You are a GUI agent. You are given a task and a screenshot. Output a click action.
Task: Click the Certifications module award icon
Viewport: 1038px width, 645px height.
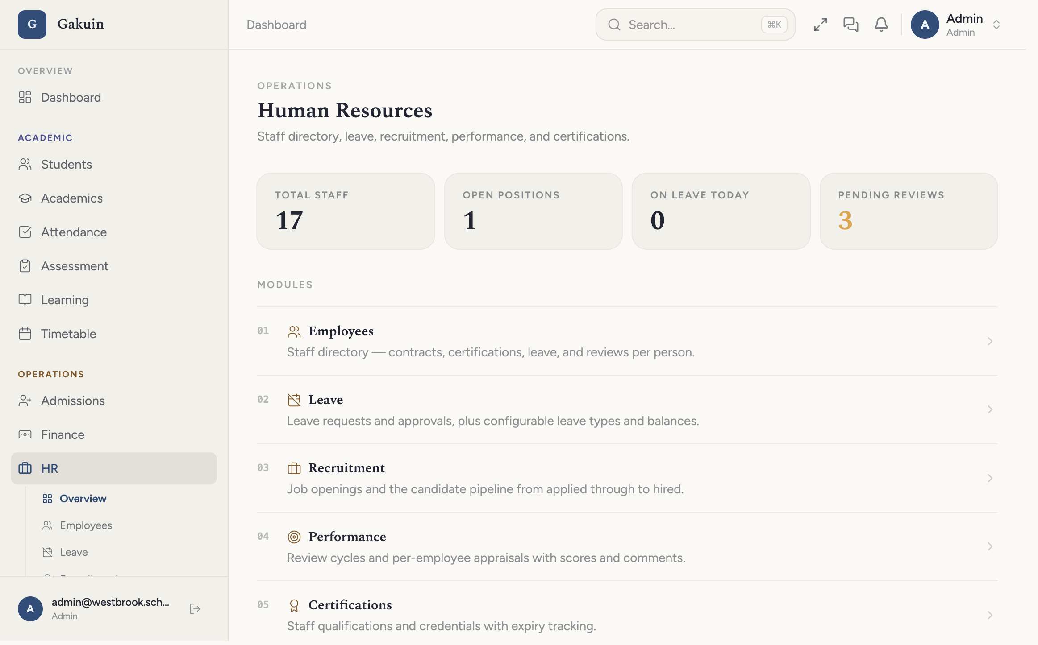coord(294,605)
